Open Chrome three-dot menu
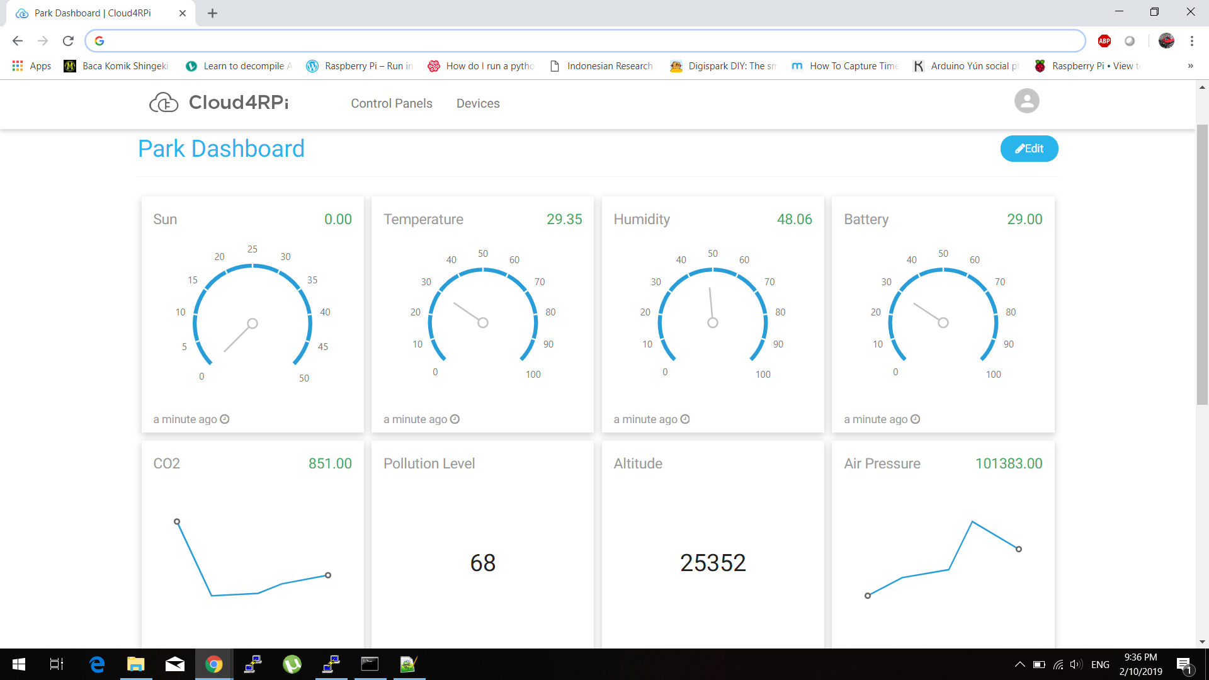1209x680 pixels. click(x=1191, y=41)
